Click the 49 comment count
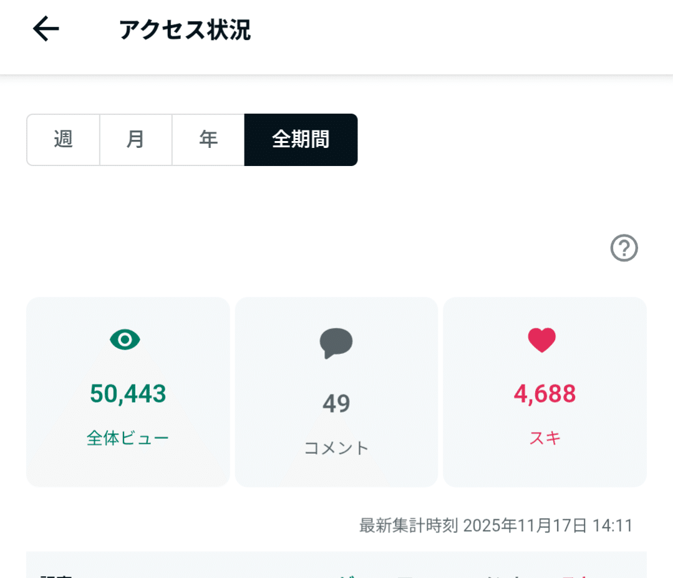Screen dimensions: 673x578 (x=336, y=404)
